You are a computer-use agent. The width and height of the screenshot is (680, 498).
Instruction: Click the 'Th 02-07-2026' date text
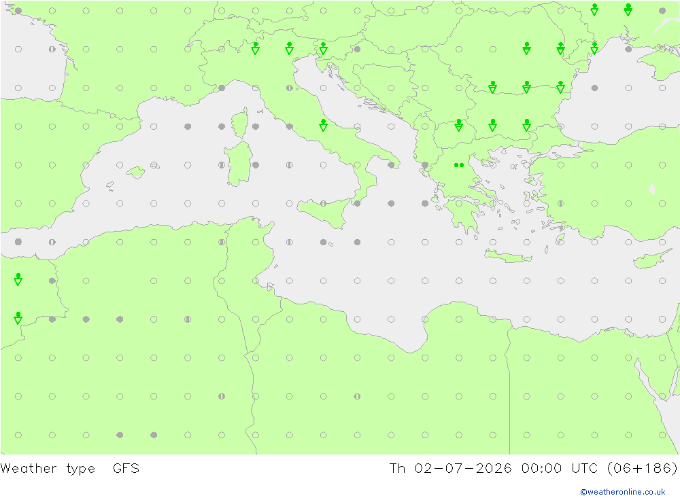(451, 469)
